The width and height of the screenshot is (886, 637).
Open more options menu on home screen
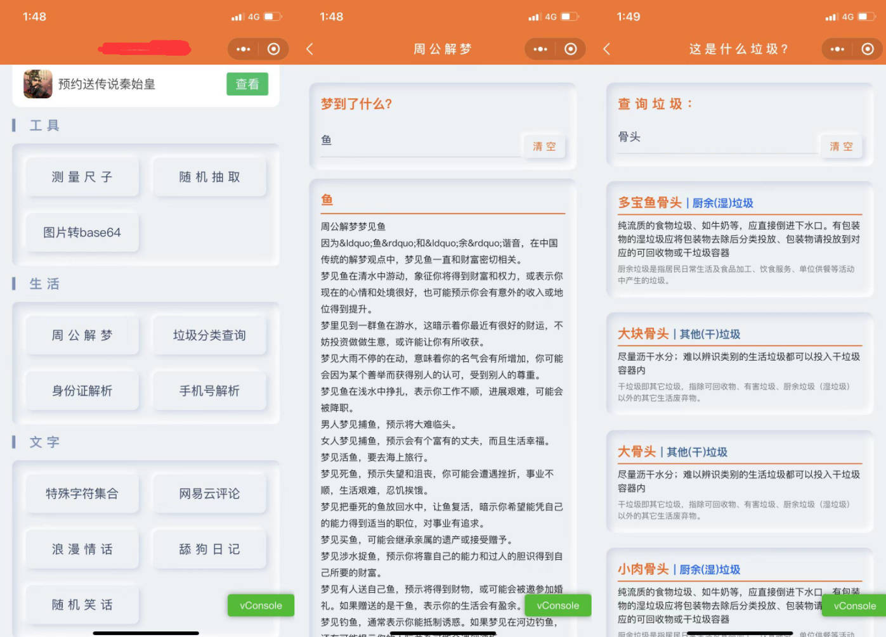244,49
